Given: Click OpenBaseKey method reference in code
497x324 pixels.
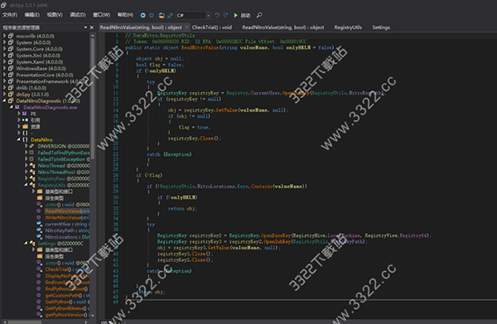Looking at the screenshot, I should (x=275, y=235).
